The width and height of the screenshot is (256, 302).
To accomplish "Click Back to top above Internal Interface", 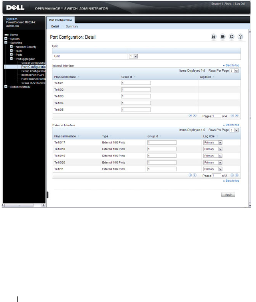I will click(231, 65).
